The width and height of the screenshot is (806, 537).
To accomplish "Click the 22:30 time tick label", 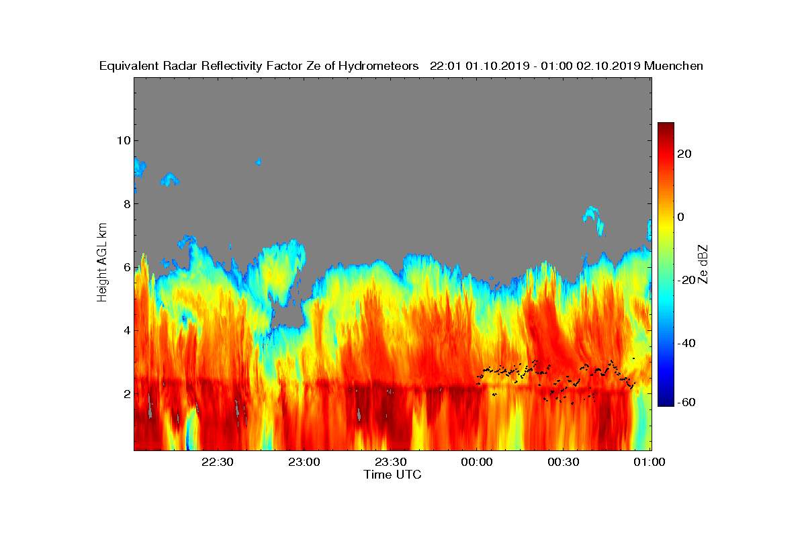I will tap(217, 462).
